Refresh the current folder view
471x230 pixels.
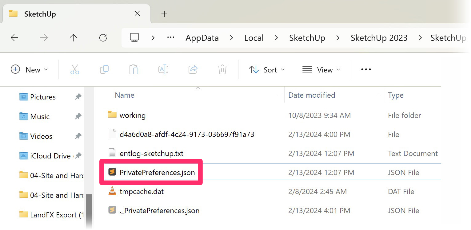[103, 38]
